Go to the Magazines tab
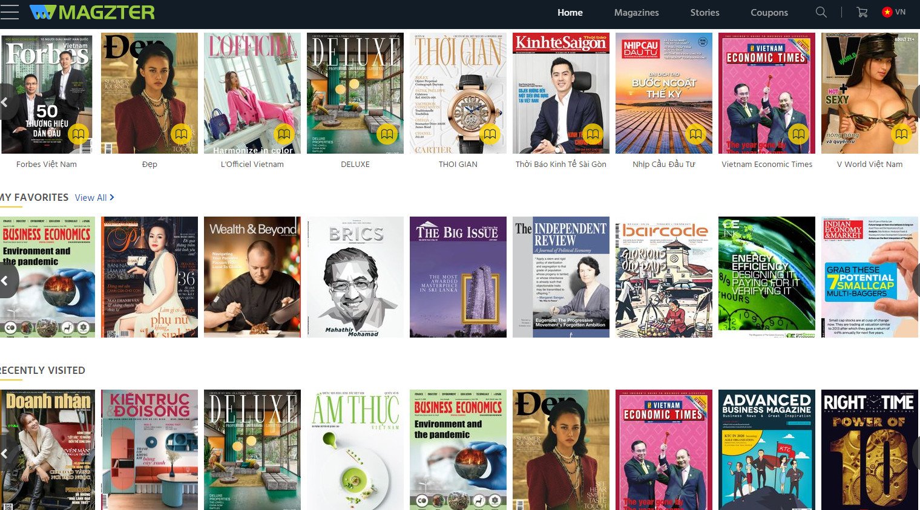920x510 pixels. 636,13
